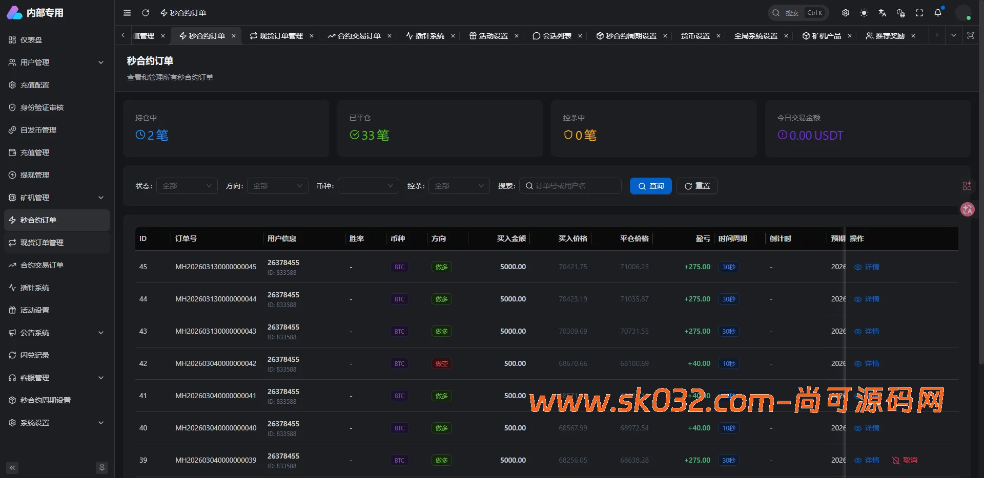Click the page refresh icon in the header
Image resolution: width=984 pixels, height=478 pixels.
pyautogui.click(x=146, y=12)
